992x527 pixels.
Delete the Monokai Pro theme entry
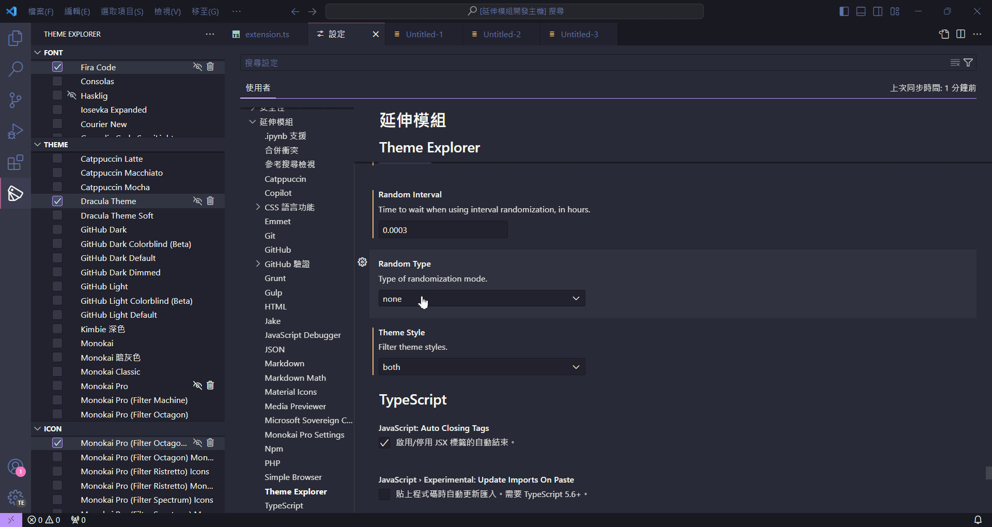[x=210, y=385]
